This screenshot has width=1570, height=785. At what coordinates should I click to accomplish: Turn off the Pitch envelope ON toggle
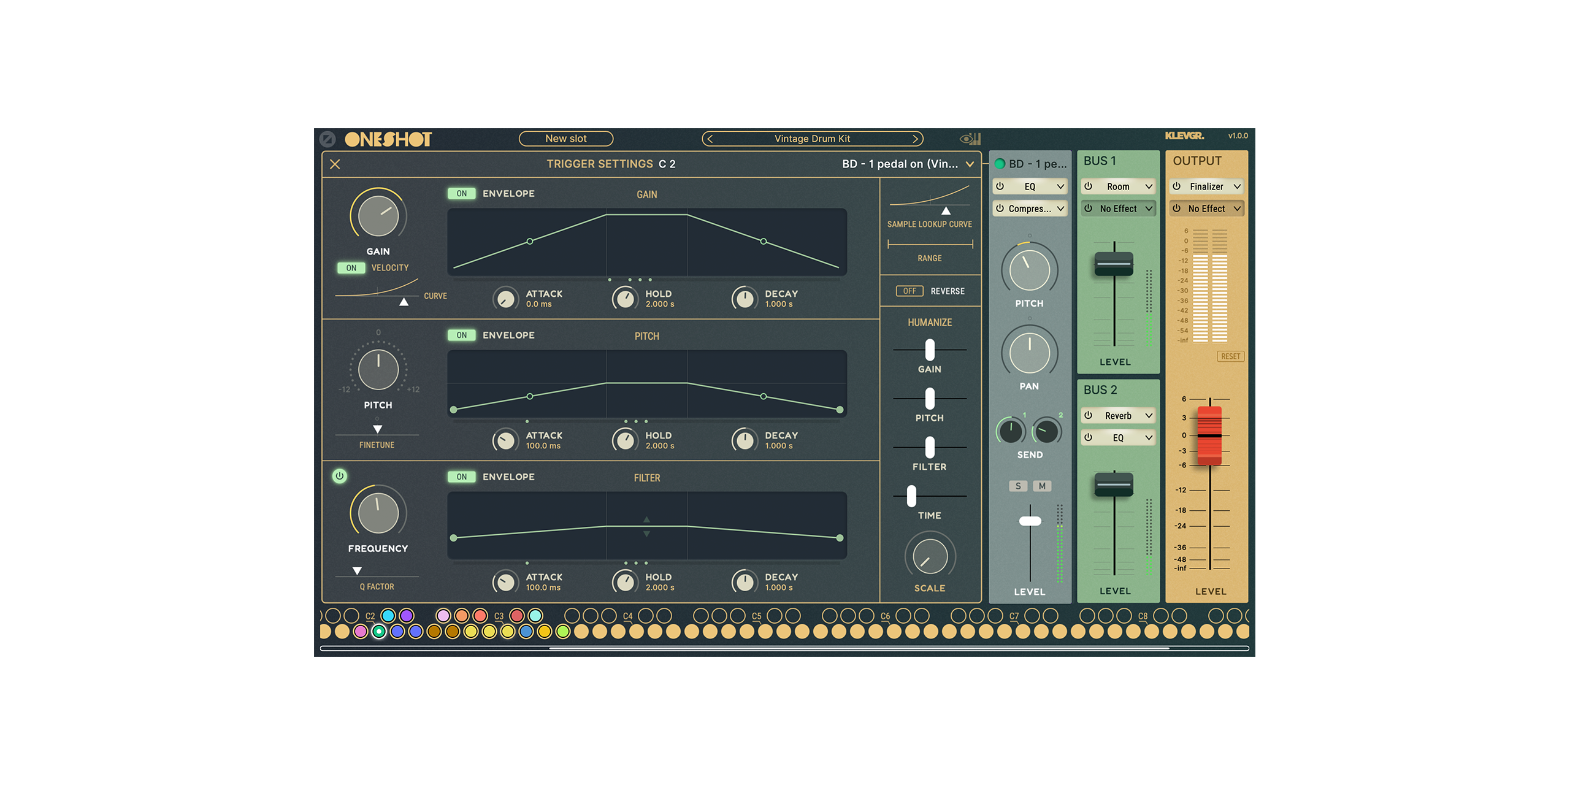461,335
